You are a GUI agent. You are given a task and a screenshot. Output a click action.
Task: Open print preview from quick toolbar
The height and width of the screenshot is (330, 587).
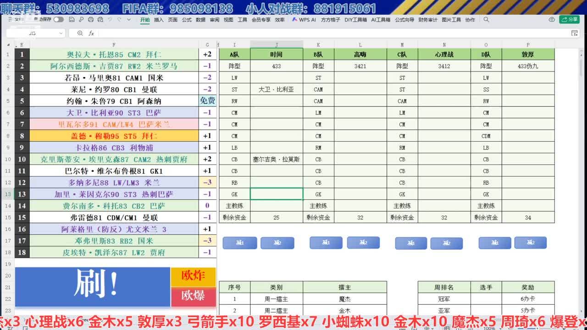point(100,20)
